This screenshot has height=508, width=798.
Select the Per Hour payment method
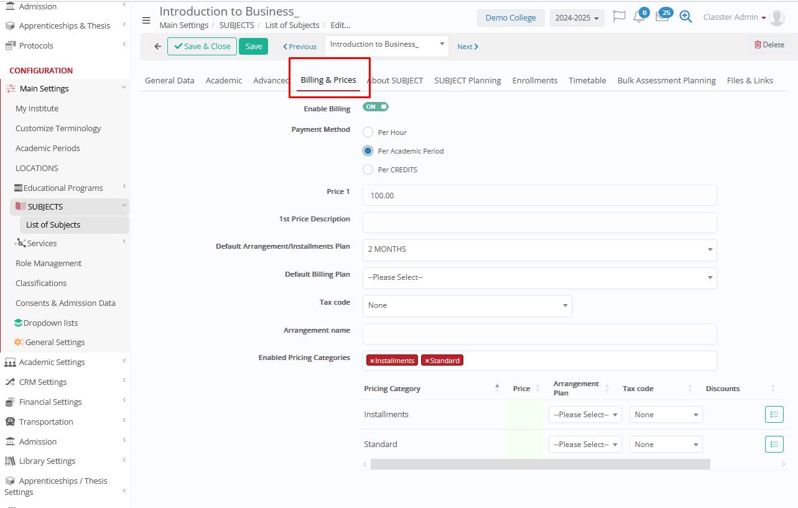click(x=368, y=132)
